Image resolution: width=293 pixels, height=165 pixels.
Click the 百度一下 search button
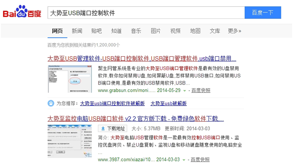coord(263,13)
